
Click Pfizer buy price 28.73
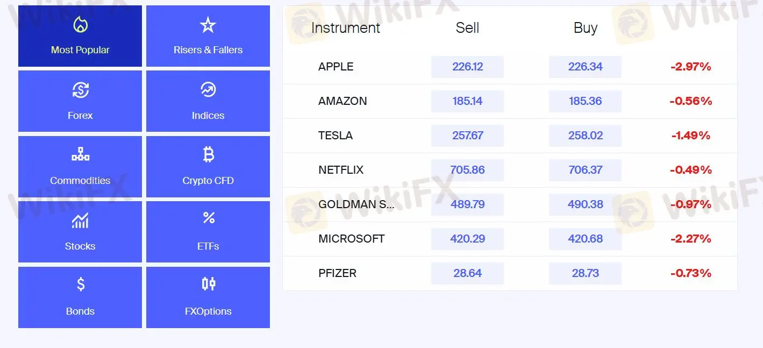click(585, 273)
